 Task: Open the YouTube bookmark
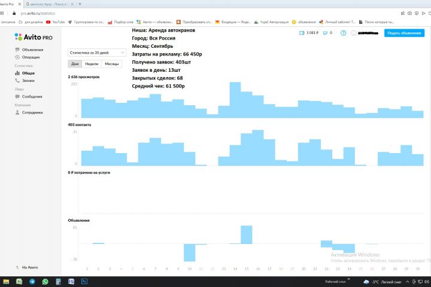pos(56,22)
